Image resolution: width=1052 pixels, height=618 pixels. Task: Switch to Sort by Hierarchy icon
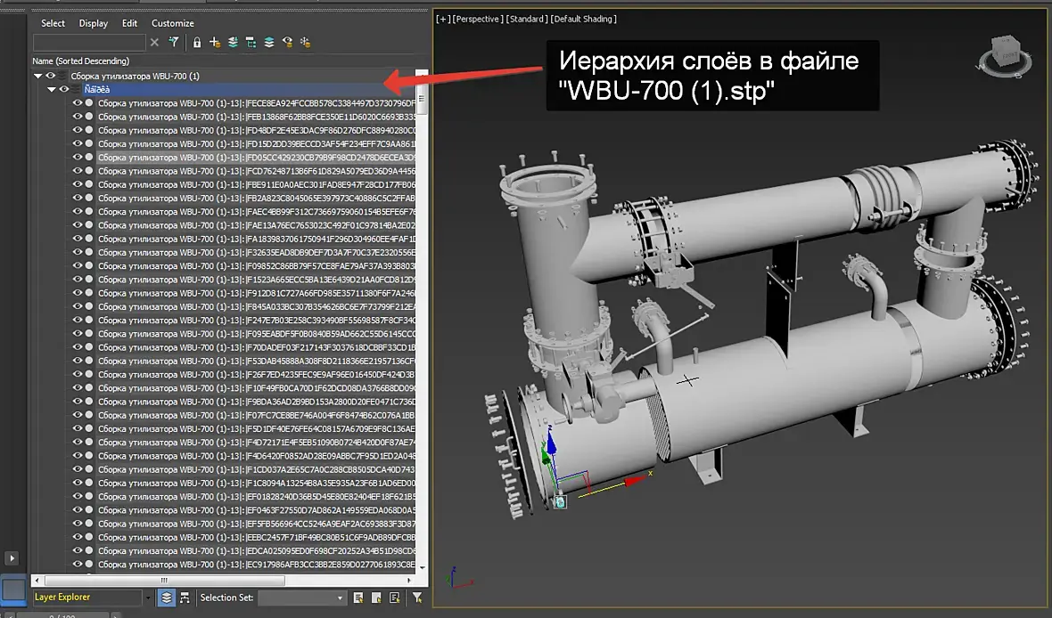pyautogui.click(x=185, y=598)
